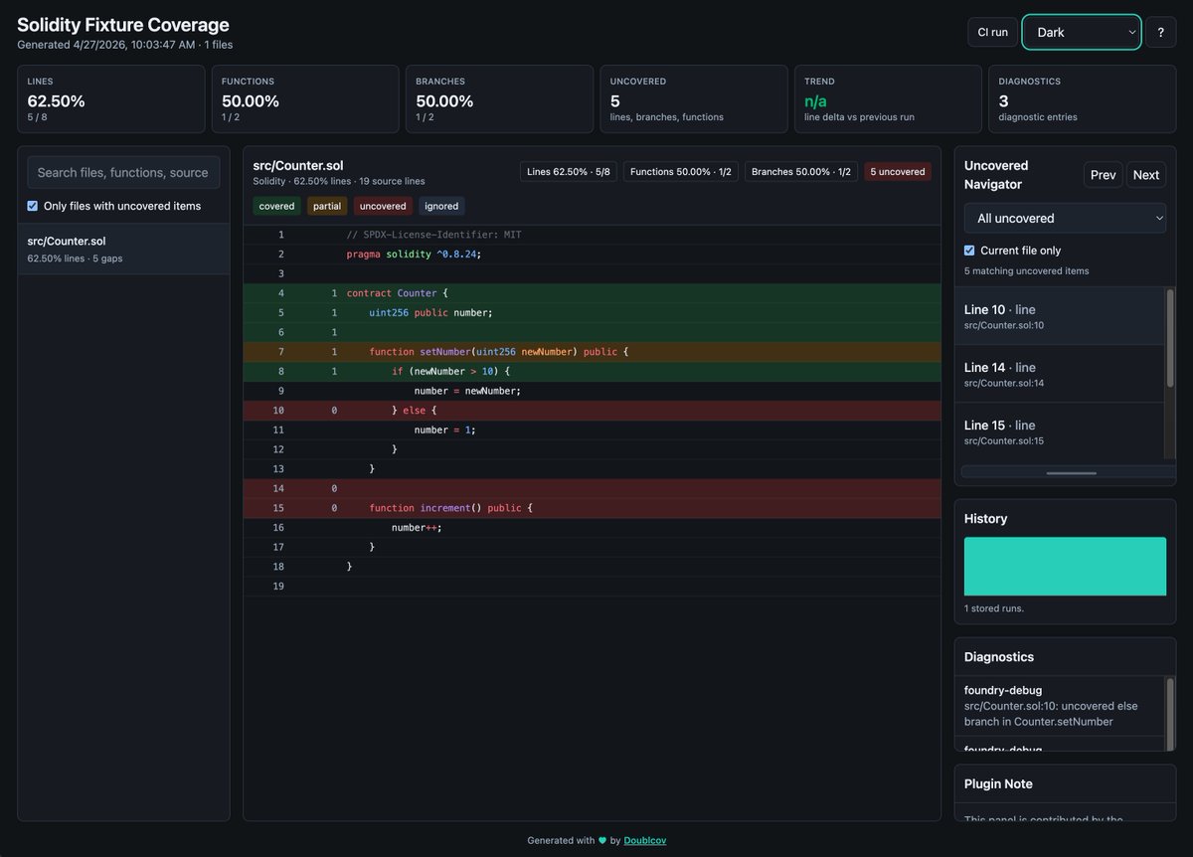Click the Solidity Fixture Coverage title
This screenshot has width=1193, height=857.
123,25
